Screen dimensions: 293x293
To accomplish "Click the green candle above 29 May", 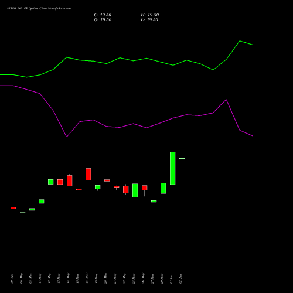I will pos(163,188).
